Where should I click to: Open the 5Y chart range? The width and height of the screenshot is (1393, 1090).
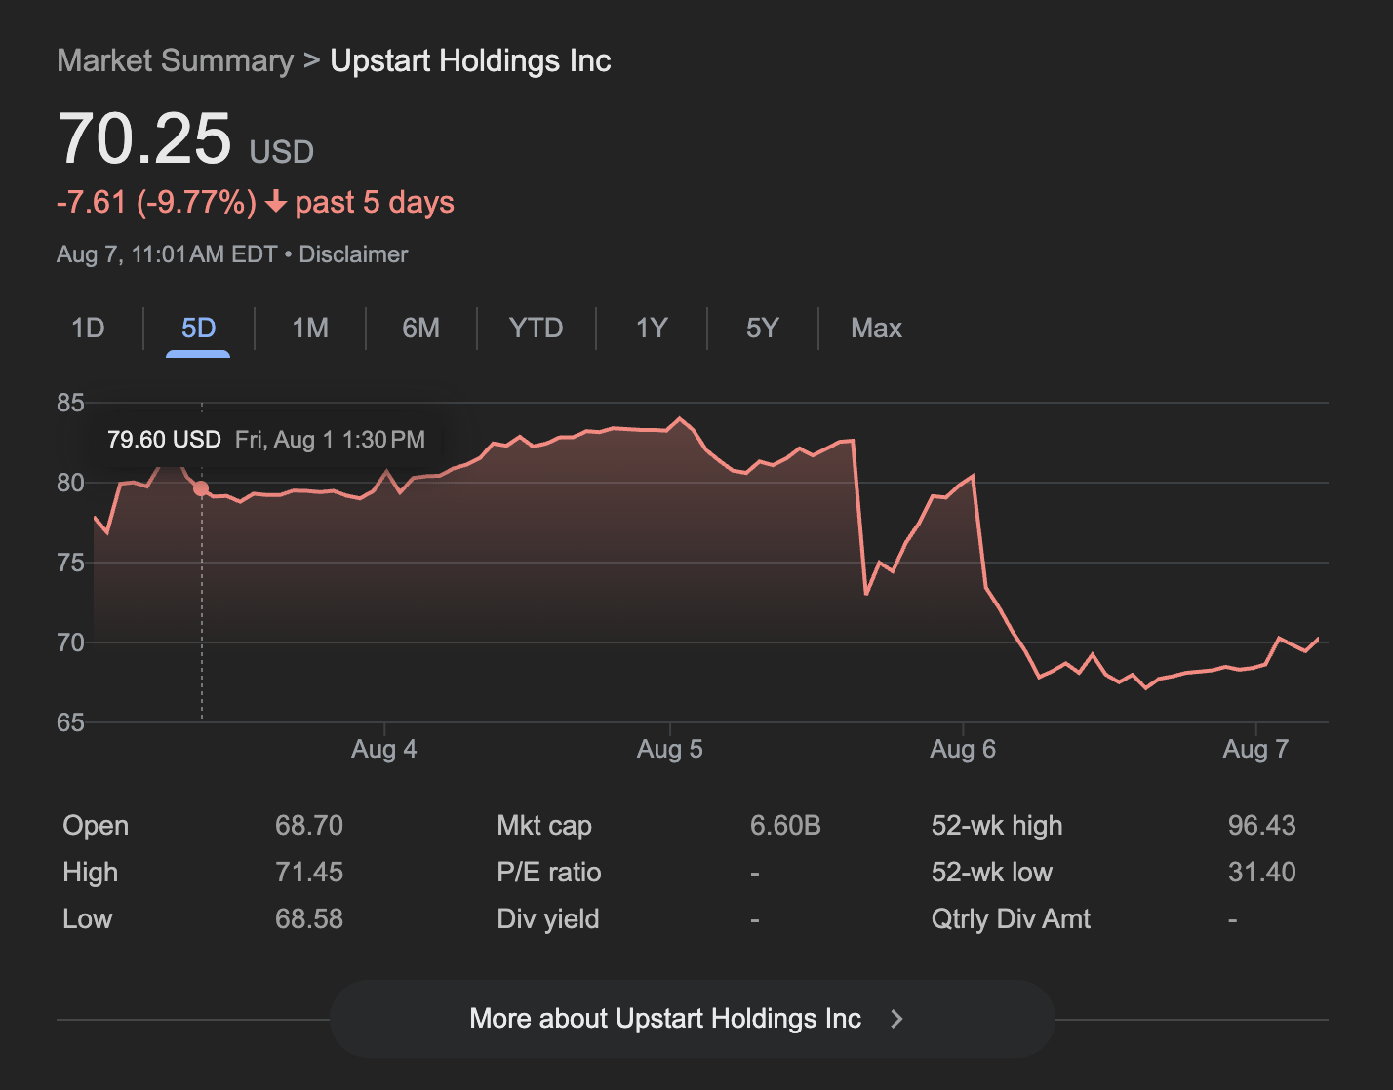coord(763,328)
